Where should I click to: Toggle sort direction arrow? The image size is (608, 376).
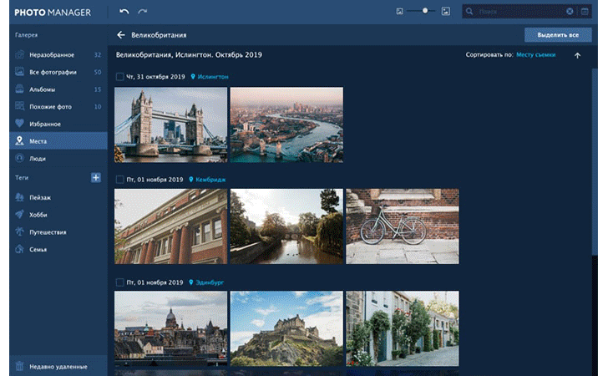(577, 55)
